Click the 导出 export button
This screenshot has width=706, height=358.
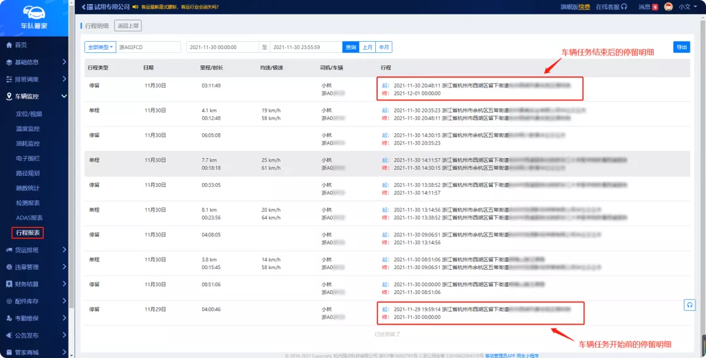tap(681, 47)
